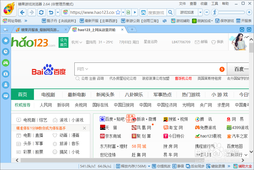Click the stamp icon in the left sidebar

[x=6, y=85]
